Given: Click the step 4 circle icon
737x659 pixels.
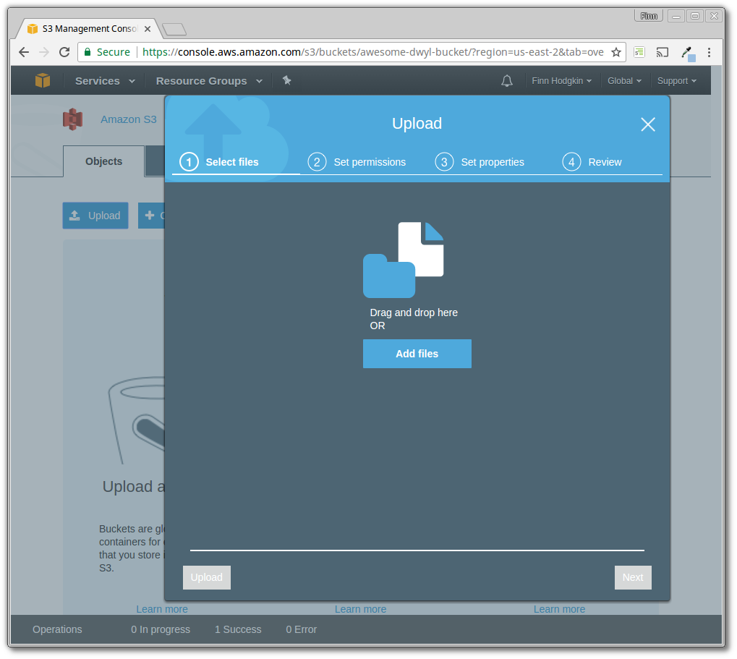Looking at the screenshot, I should point(571,162).
